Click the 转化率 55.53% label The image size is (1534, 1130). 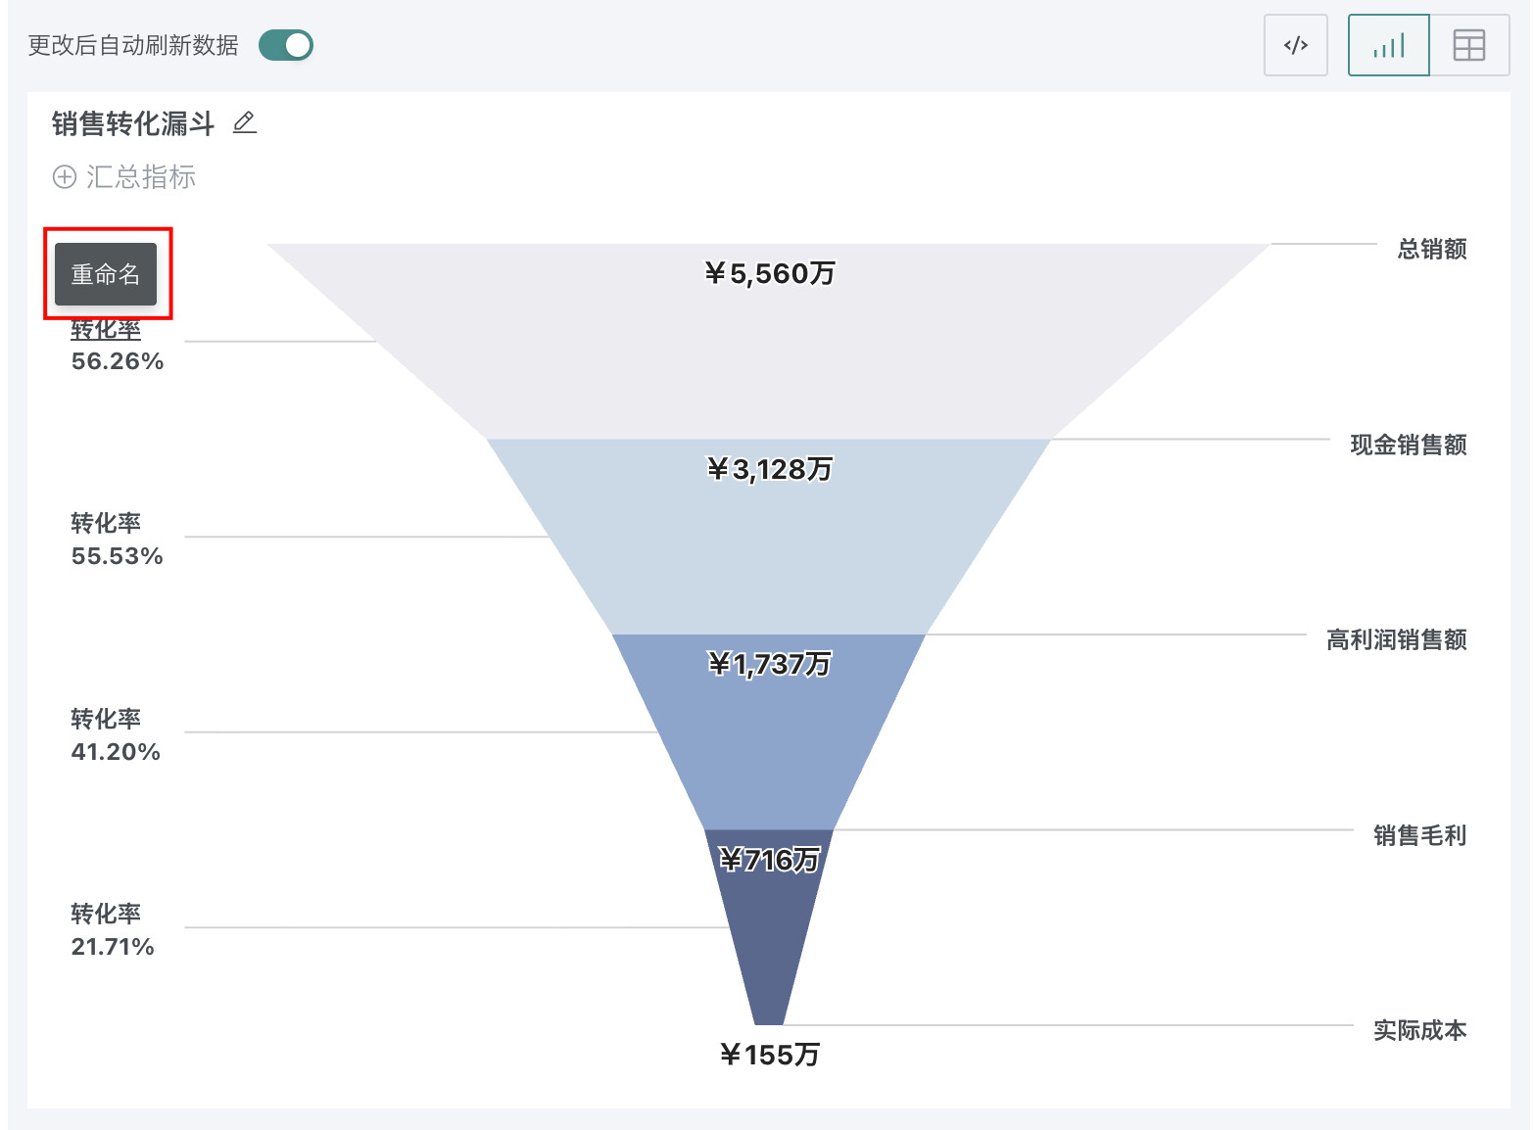(117, 540)
